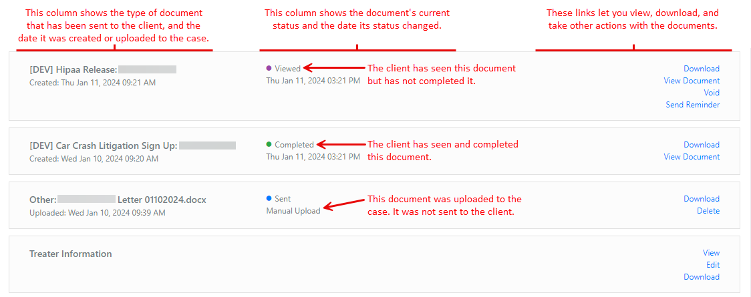
Task: Edit the Treater Information
Action: (x=713, y=265)
